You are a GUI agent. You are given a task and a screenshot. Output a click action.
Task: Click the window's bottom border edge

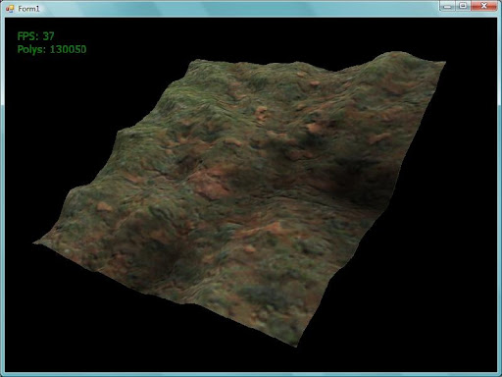[251, 374]
